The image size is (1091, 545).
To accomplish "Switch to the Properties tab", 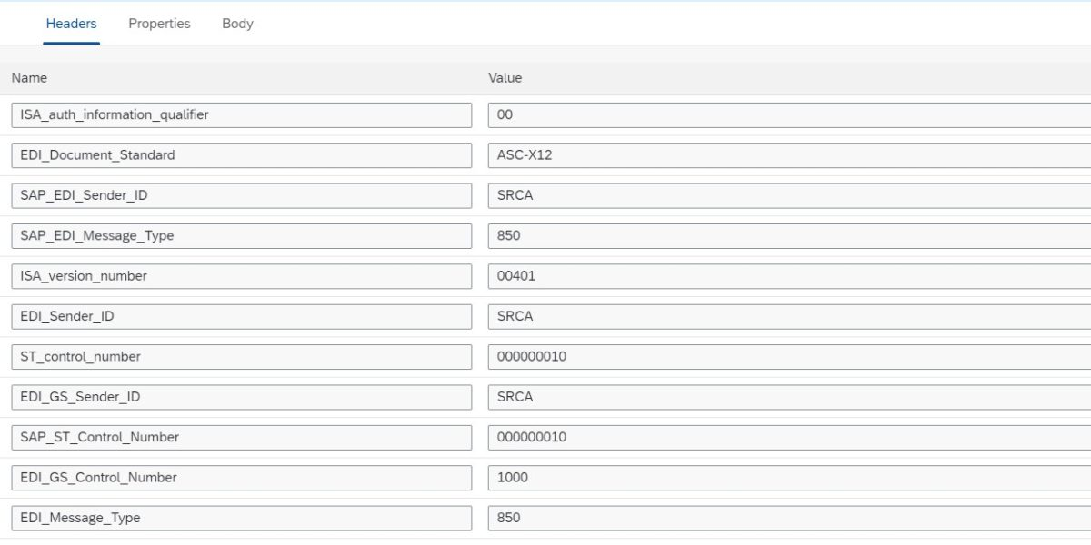I will click(159, 24).
